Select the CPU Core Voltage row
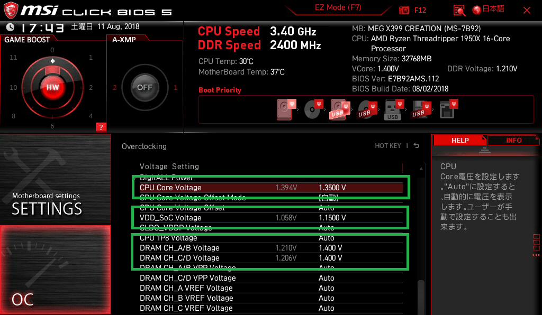This screenshot has width=542, height=315. tap(271, 188)
